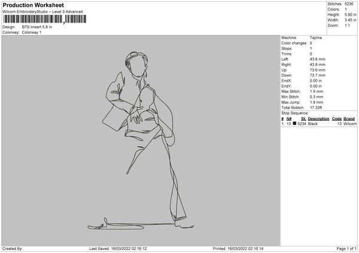Select the Right value 43.8 mm

(318, 64)
